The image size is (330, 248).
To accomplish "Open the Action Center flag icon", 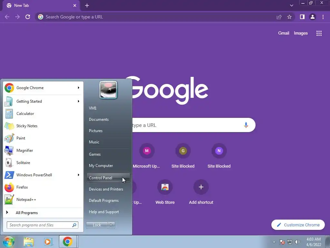I will coord(282,242).
